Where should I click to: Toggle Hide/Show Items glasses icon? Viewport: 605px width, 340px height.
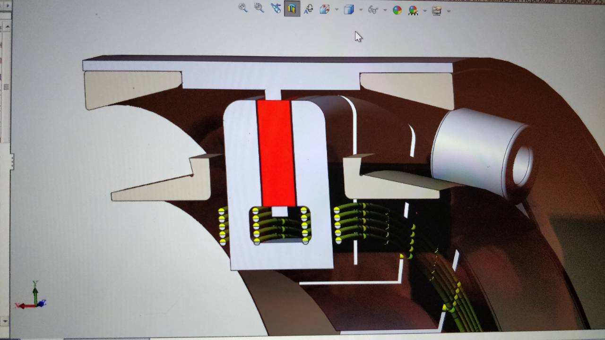click(x=373, y=10)
